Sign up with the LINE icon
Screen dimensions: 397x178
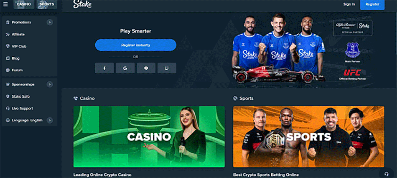point(146,68)
